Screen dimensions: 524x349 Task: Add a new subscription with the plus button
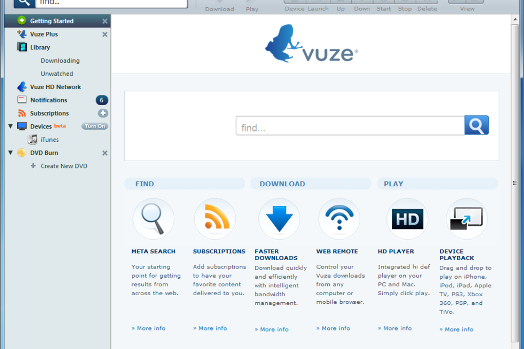[103, 113]
